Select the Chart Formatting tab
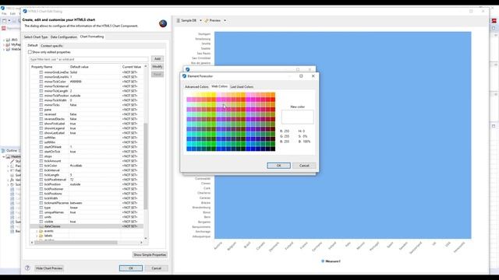 tap(92, 37)
